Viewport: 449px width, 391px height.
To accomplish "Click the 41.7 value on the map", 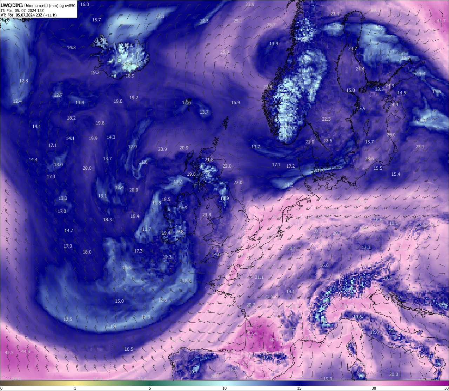I will tap(441, 21).
